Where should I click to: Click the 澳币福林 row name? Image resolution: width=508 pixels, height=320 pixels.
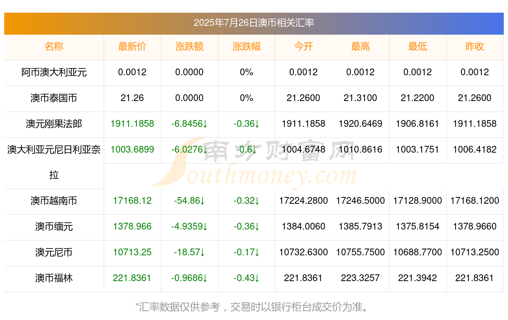[x=54, y=278]
